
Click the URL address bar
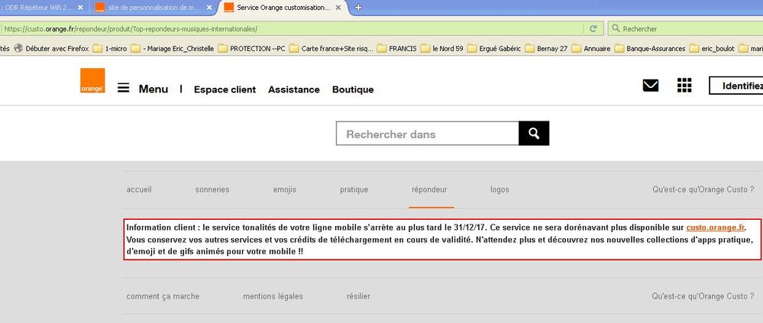click(292, 29)
